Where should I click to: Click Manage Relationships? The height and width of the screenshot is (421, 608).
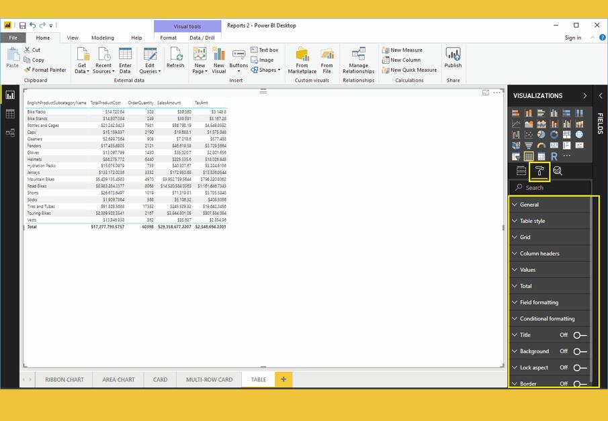358,60
